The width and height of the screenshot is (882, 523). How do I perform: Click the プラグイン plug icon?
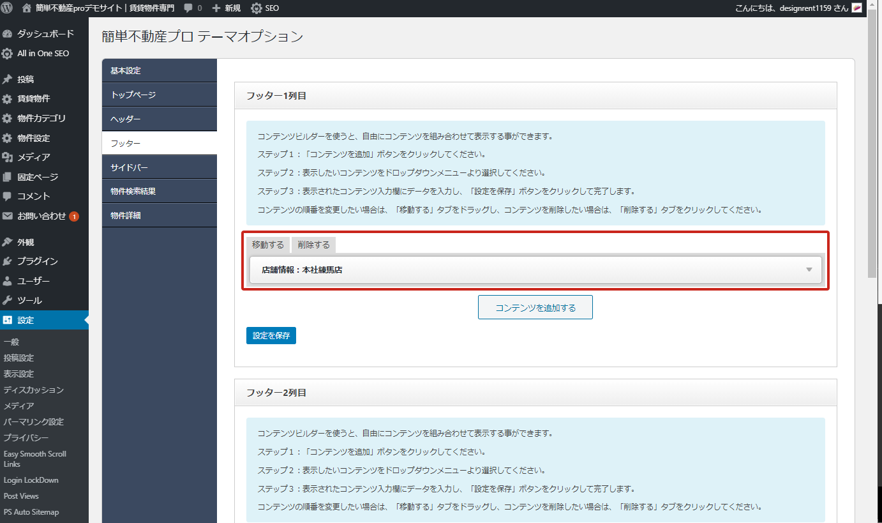pos(7,261)
